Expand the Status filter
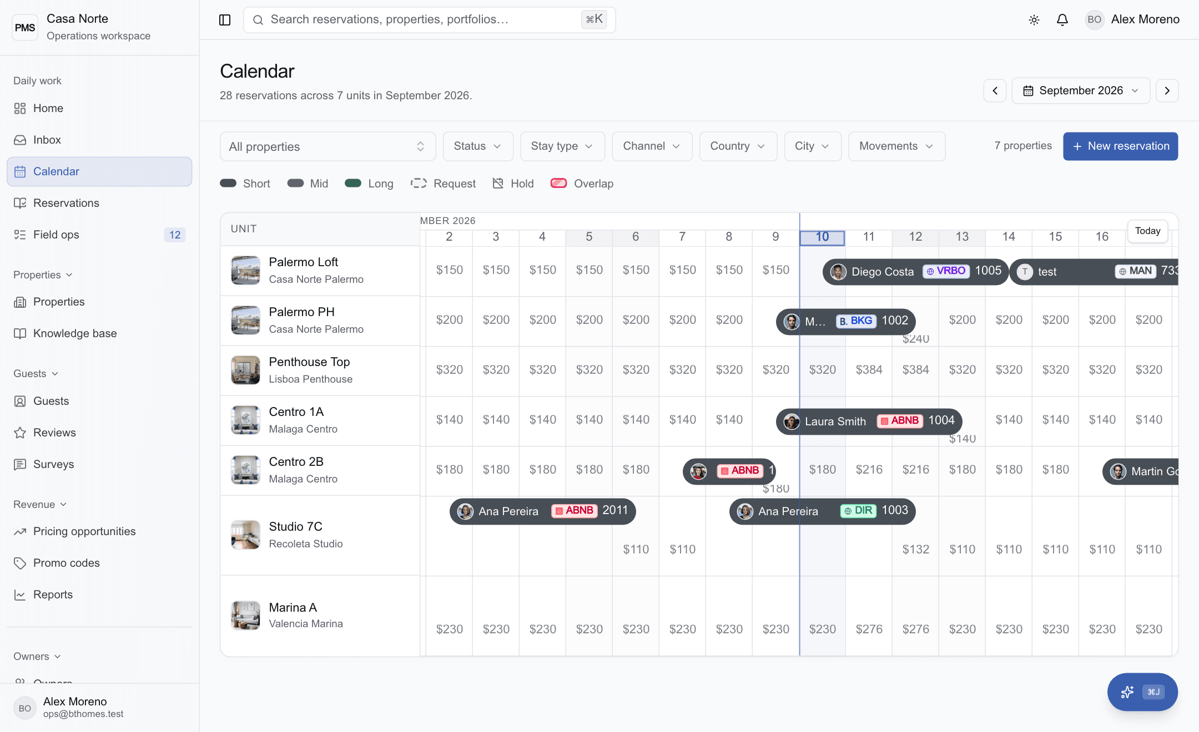The height and width of the screenshot is (732, 1199). coord(478,146)
